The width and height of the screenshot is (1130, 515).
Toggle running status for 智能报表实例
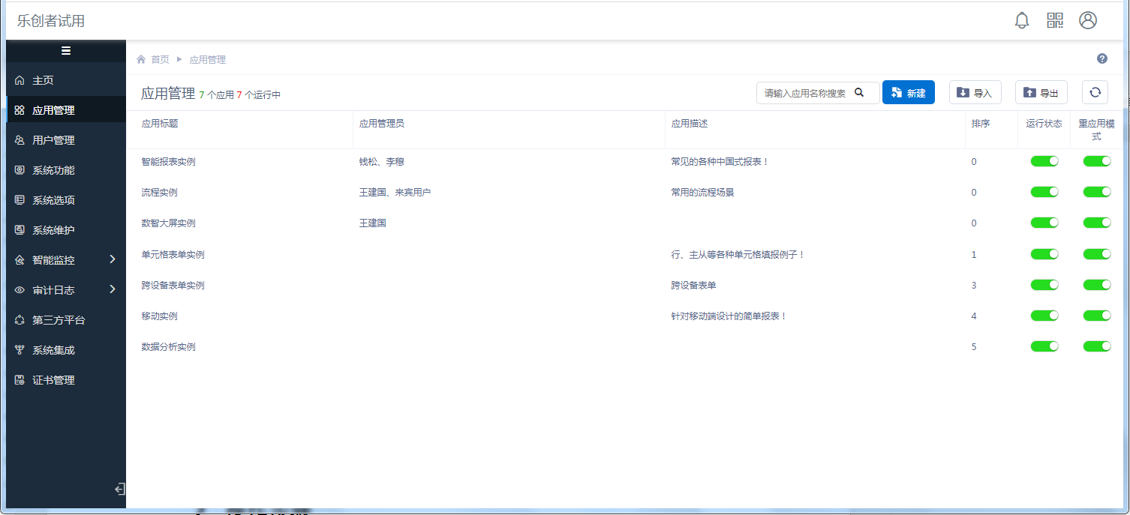1044,161
